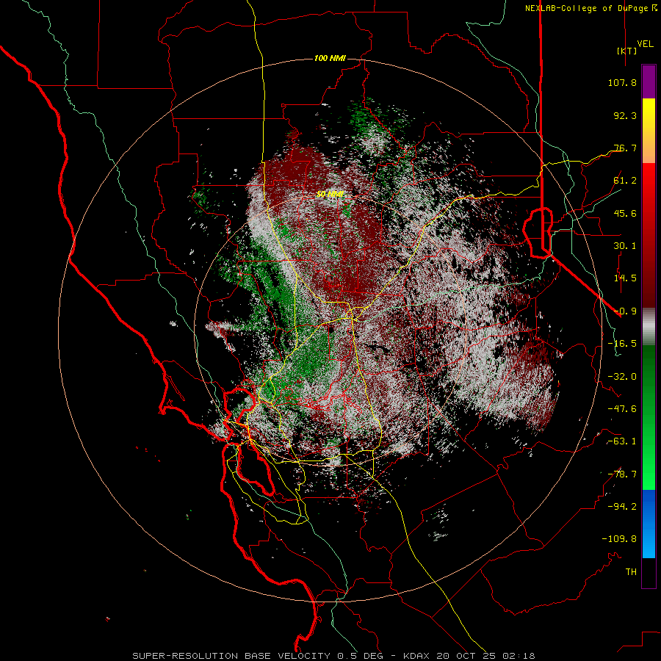Click the gray near-zero color bar segment
661x661 pixels.
(649, 327)
